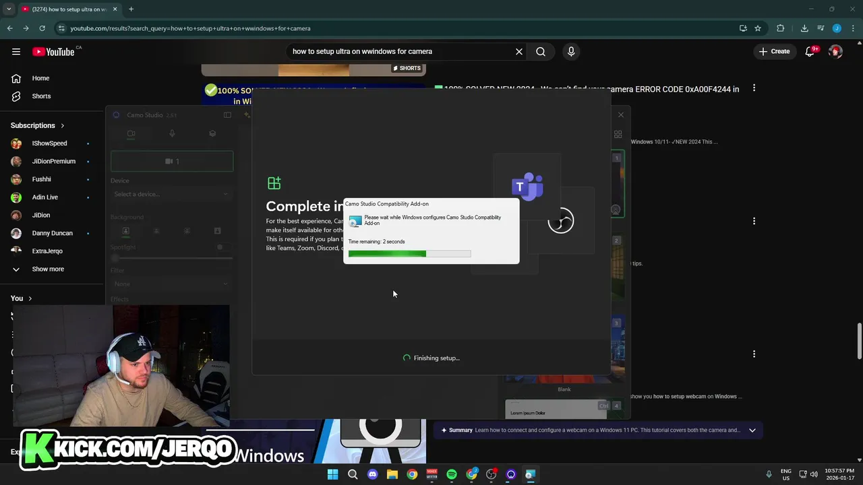The height and width of the screenshot is (485, 863).
Task: Open Chrome extensions puzzle icon
Action: pos(781,28)
